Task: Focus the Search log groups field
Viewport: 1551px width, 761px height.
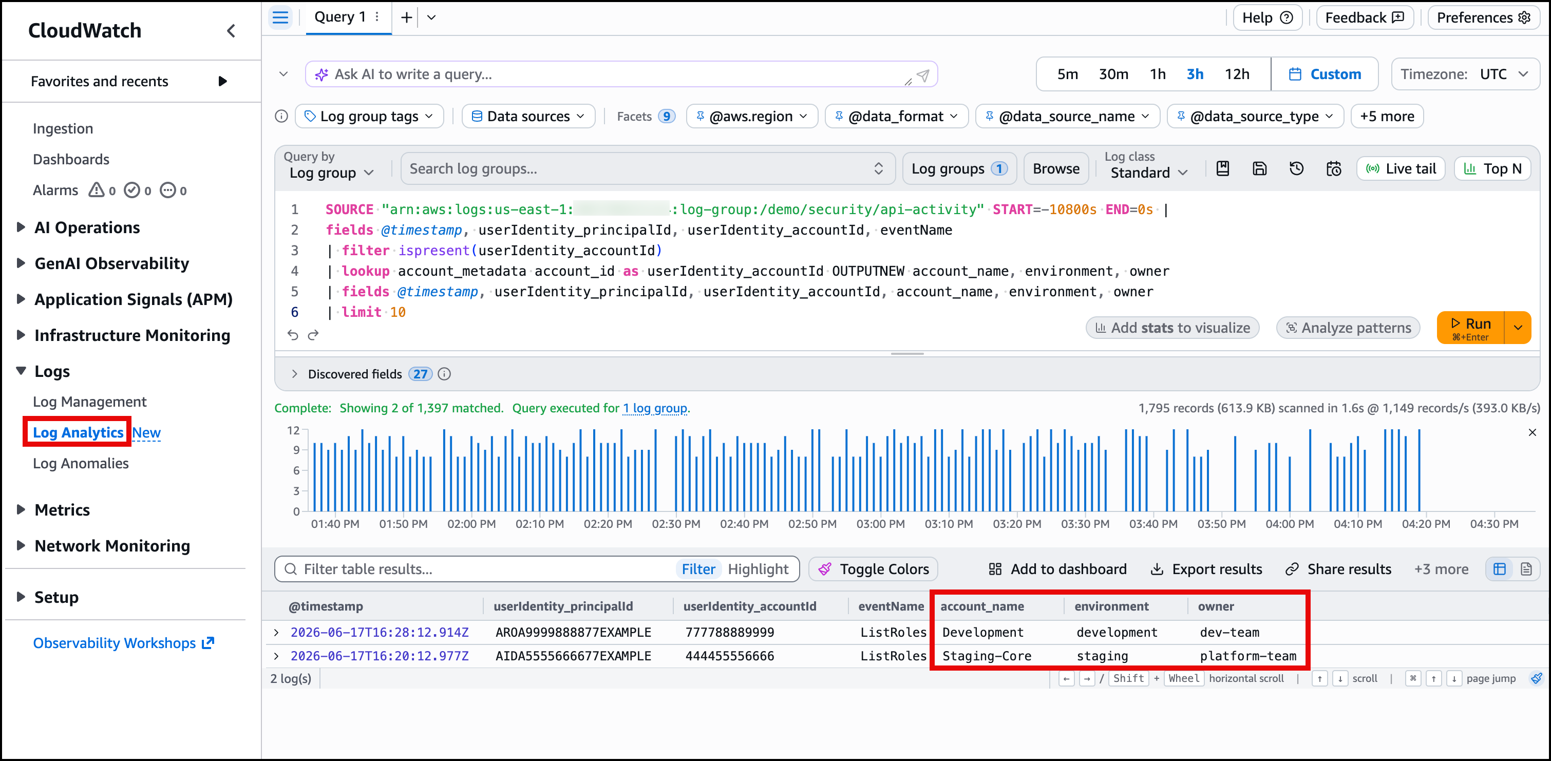Action: point(647,168)
